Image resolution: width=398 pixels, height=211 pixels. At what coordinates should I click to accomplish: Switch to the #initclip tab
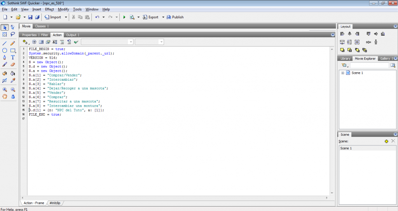55,203
